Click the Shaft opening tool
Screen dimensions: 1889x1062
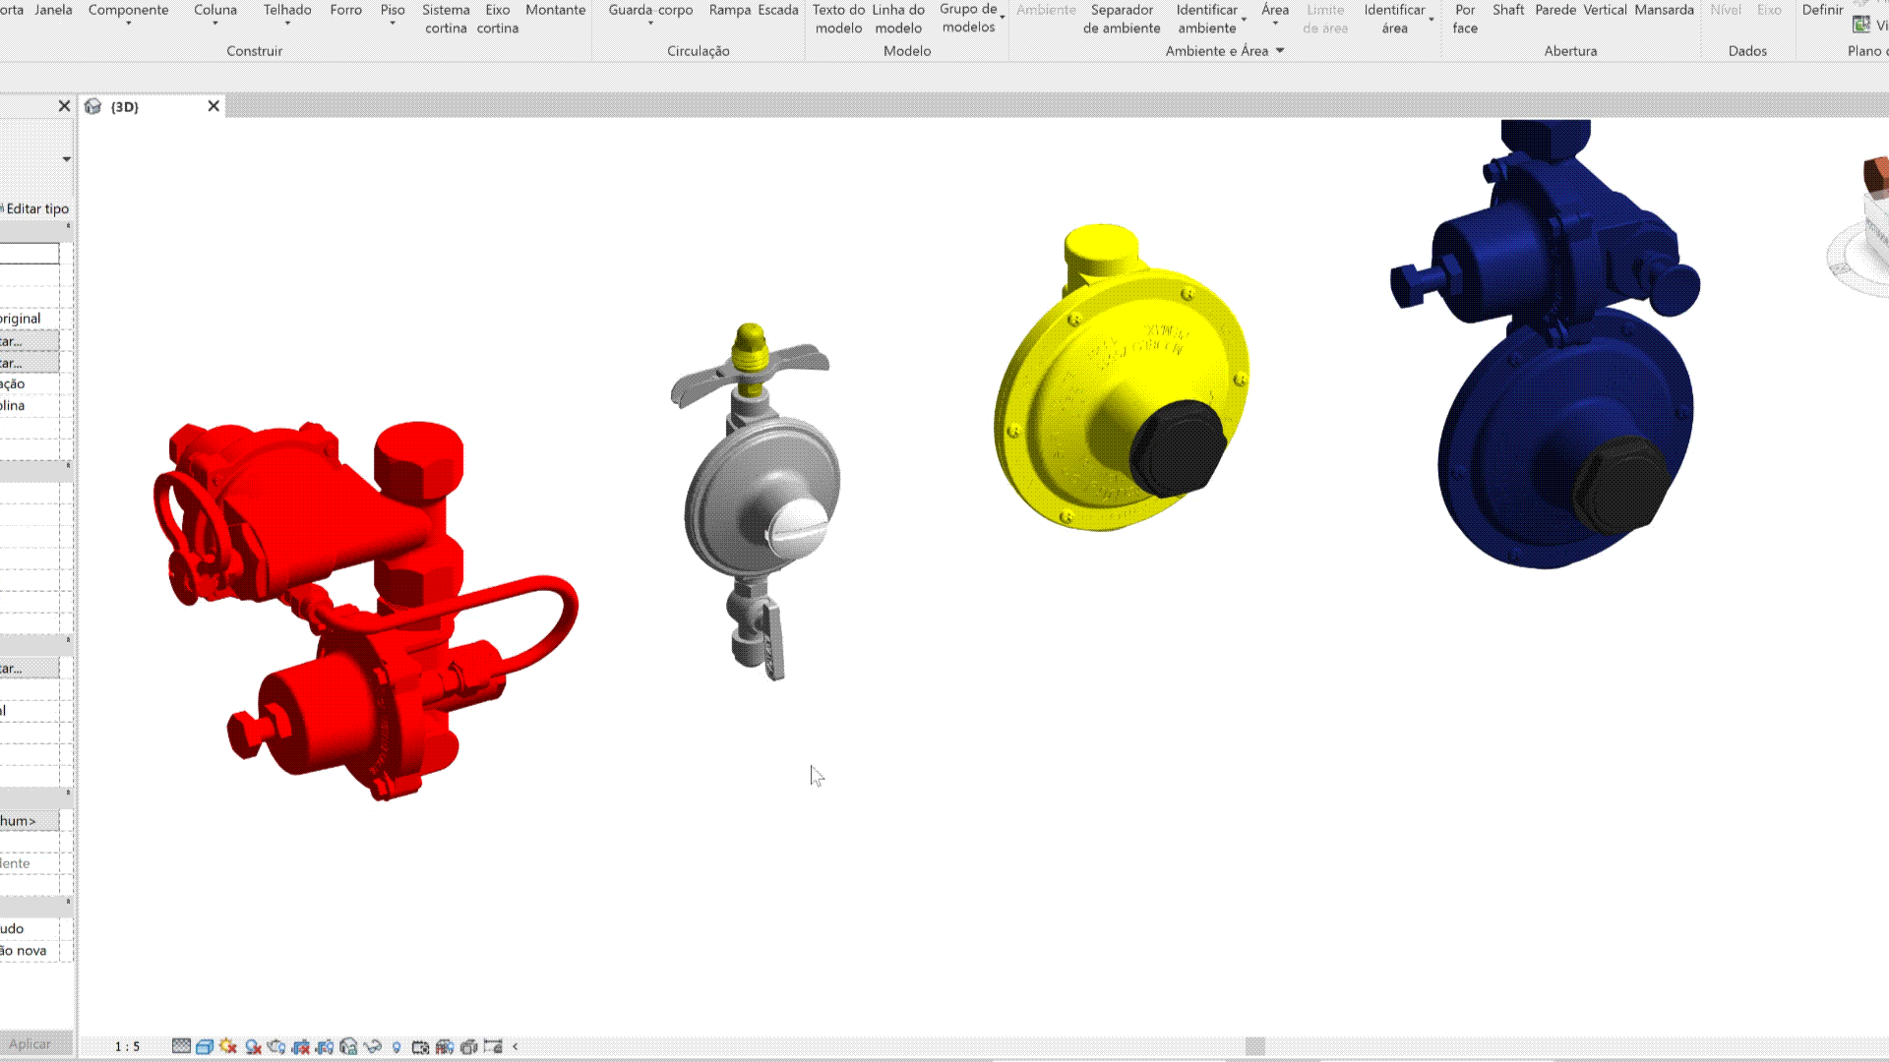coord(1507,10)
